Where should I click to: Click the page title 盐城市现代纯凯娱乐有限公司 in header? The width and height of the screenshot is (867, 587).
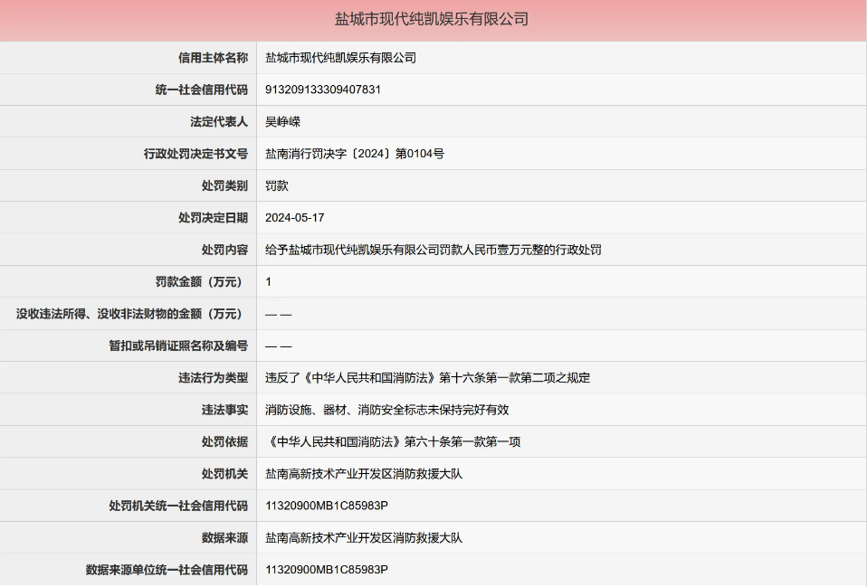coord(432,19)
